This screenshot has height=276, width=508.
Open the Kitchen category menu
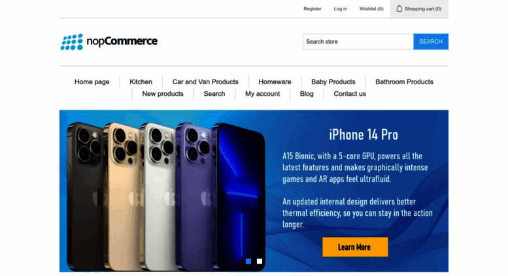point(141,82)
